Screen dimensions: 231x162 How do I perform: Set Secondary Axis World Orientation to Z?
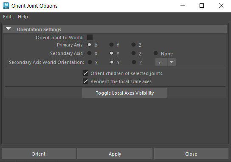134,62
